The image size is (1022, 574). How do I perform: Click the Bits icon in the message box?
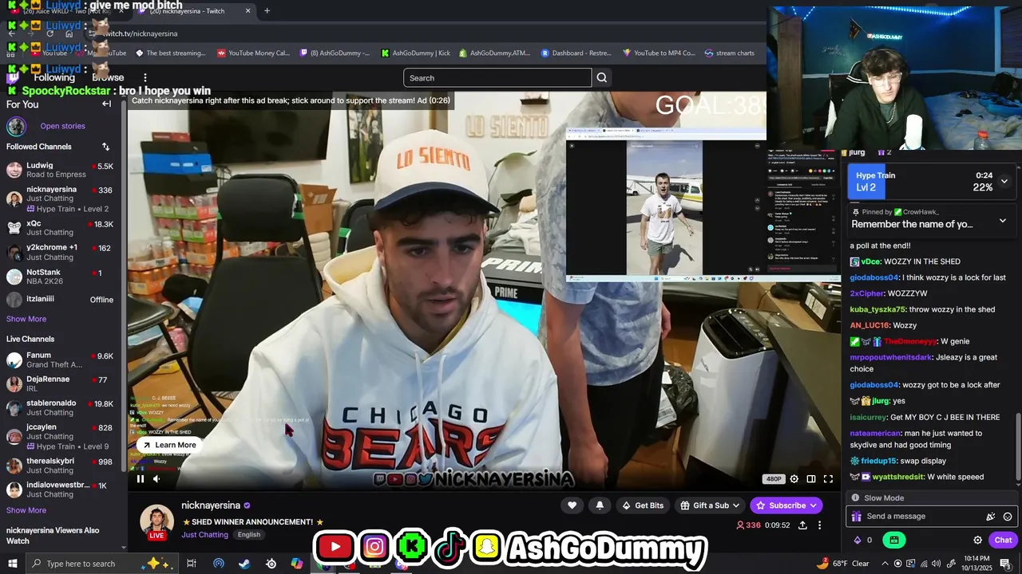click(991, 517)
